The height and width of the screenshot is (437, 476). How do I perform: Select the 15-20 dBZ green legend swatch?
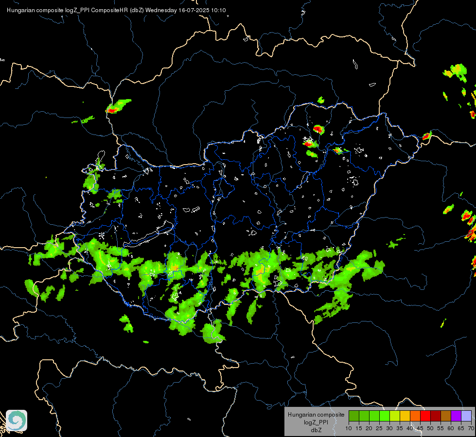364,416
